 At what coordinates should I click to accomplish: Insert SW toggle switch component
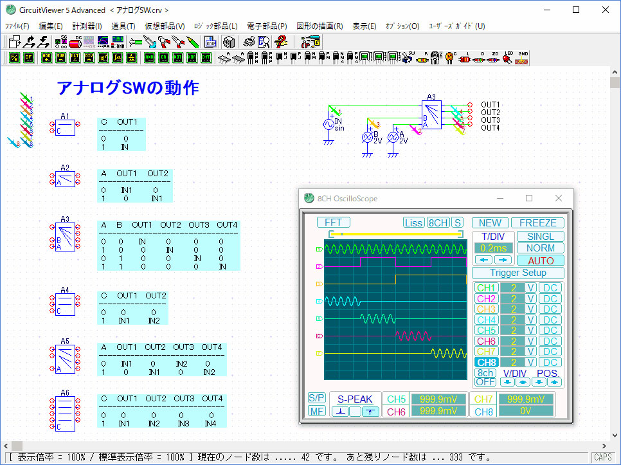(x=408, y=58)
